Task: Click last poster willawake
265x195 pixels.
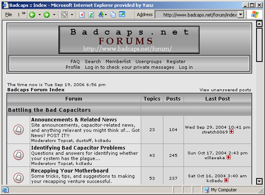Action: point(215,158)
